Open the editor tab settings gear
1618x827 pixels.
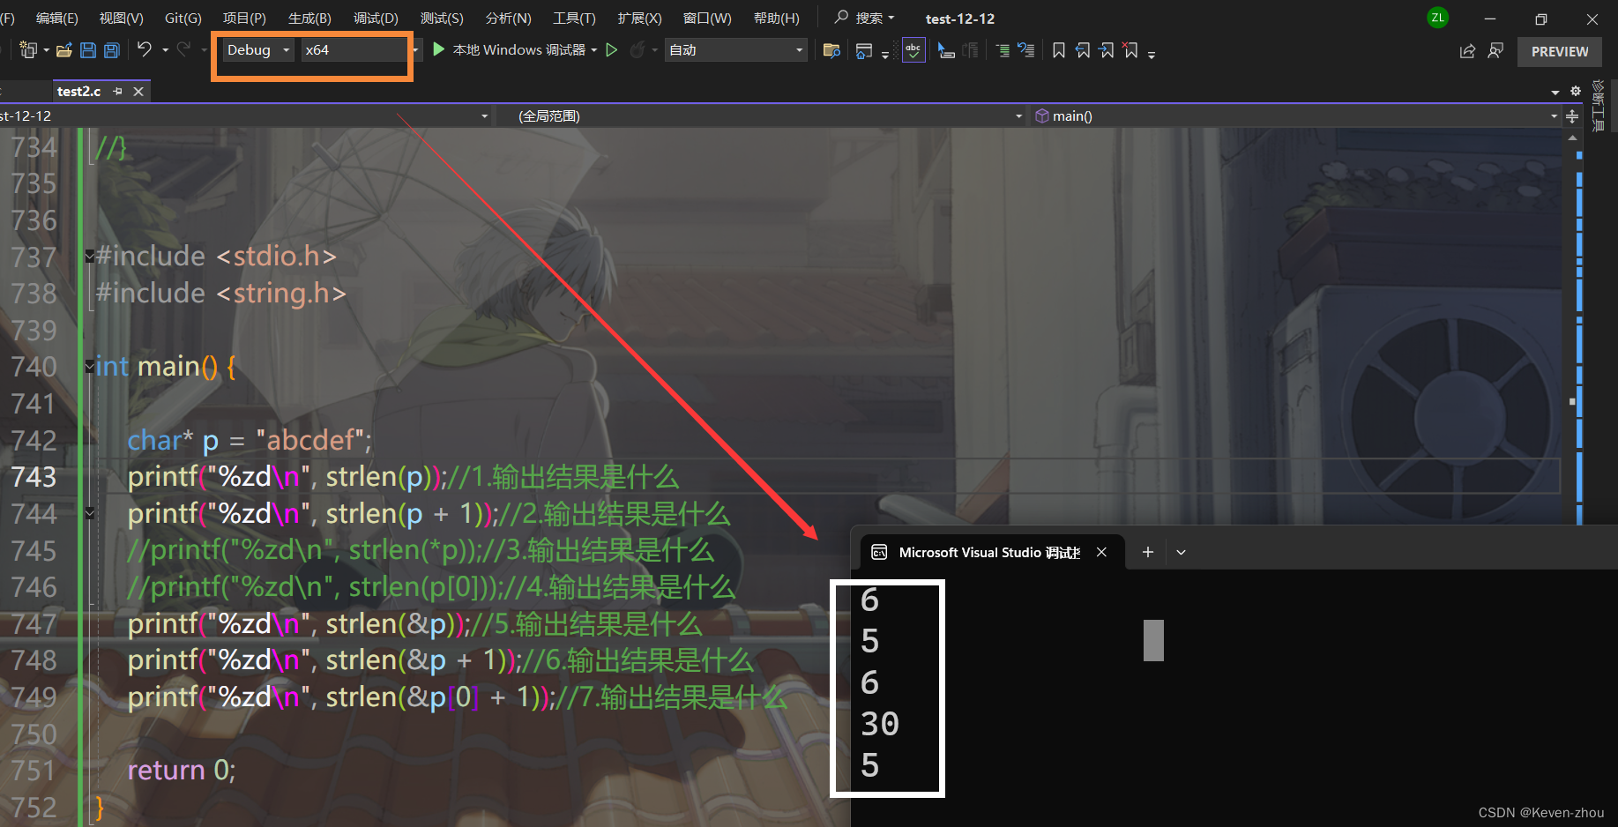[1576, 91]
